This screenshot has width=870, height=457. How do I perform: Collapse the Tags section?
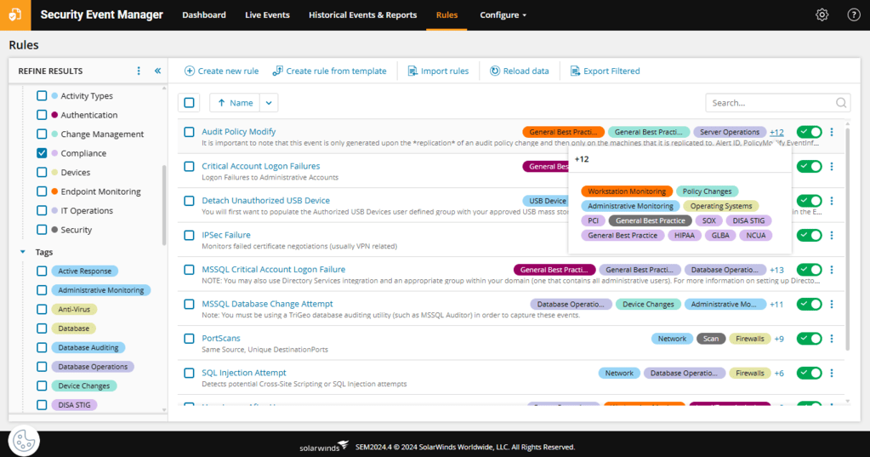(23, 252)
